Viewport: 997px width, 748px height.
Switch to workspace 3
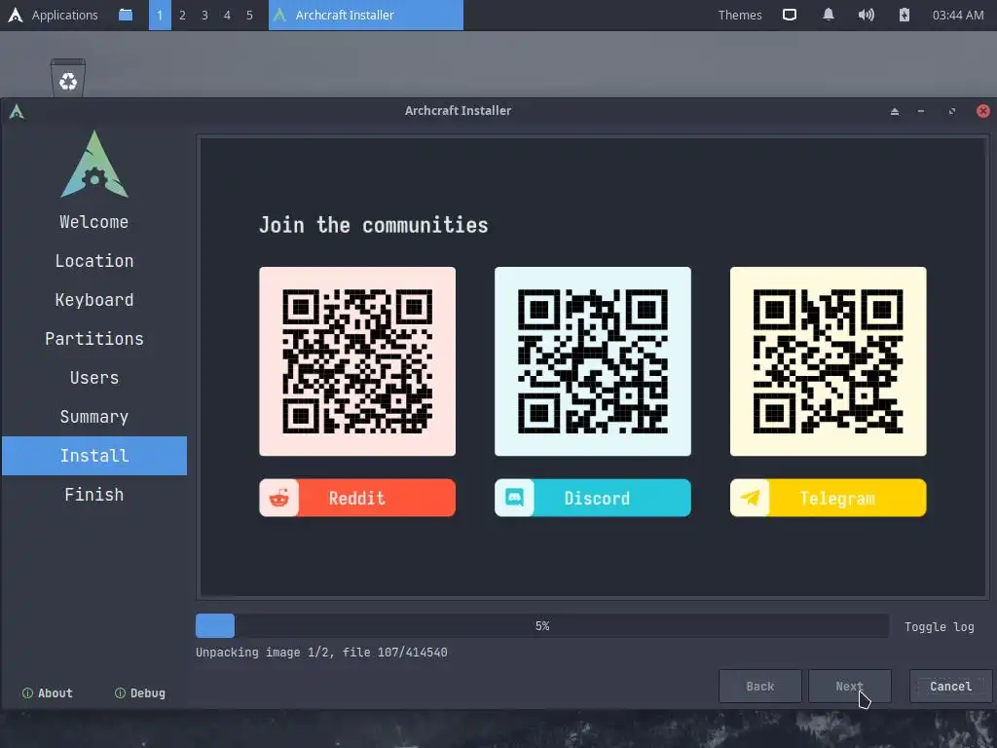[x=204, y=15]
